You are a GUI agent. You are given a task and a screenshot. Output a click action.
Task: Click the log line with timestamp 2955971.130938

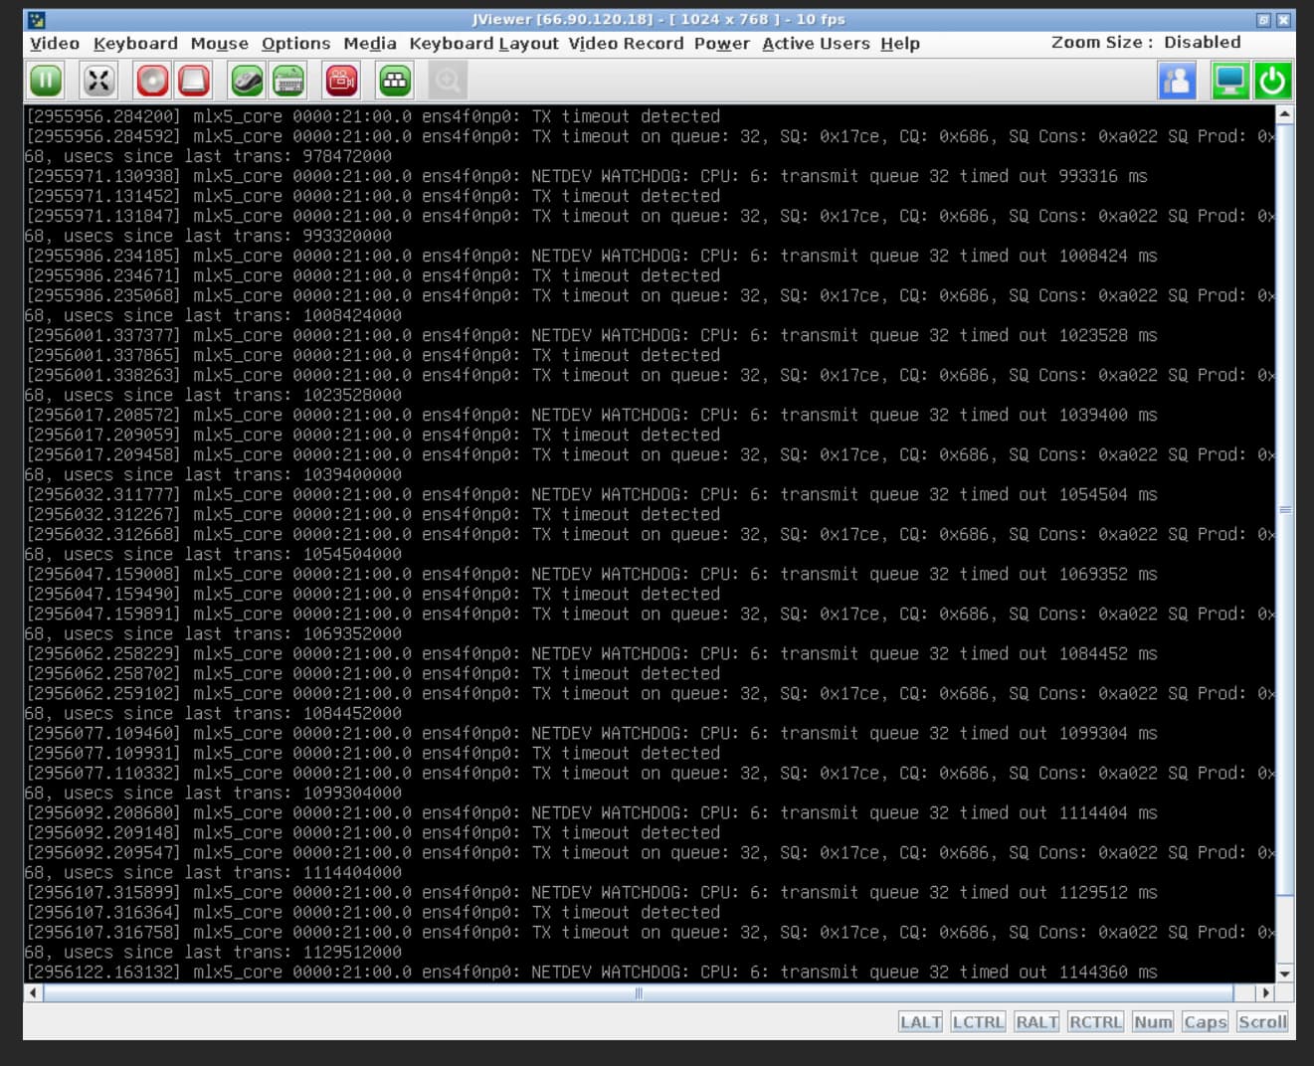(x=586, y=176)
